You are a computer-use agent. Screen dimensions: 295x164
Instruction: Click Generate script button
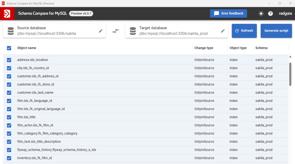coord(276,31)
